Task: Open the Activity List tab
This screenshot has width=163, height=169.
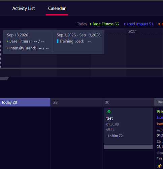Action: (x=24, y=8)
